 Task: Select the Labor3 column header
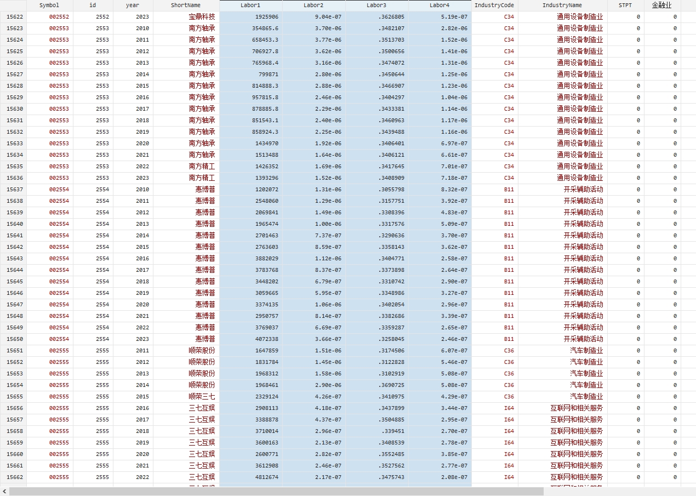(376, 5)
